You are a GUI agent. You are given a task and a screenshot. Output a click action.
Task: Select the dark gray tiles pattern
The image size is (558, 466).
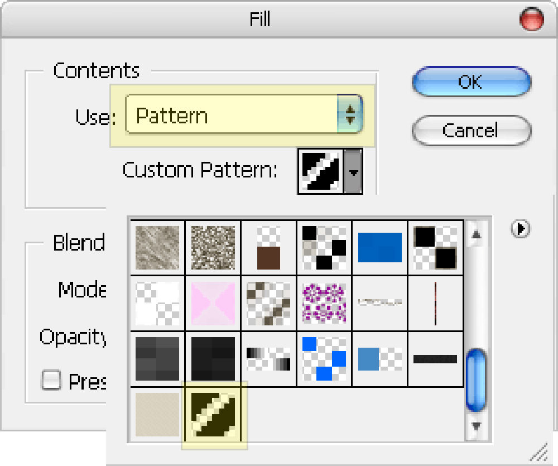157,359
